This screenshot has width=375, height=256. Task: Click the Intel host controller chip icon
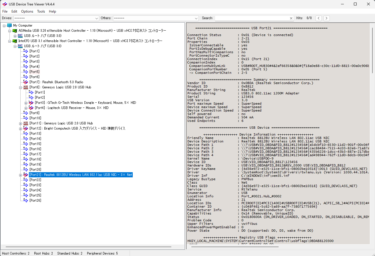tap(15, 41)
